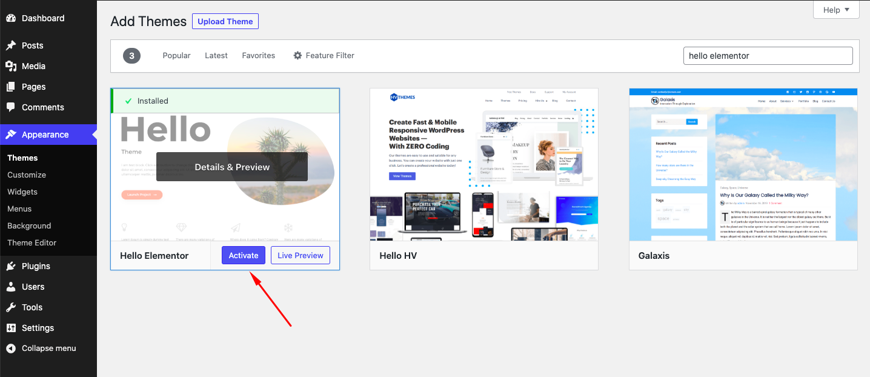Switch to the Latest themes tab
This screenshot has width=870, height=377.
tap(216, 55)
